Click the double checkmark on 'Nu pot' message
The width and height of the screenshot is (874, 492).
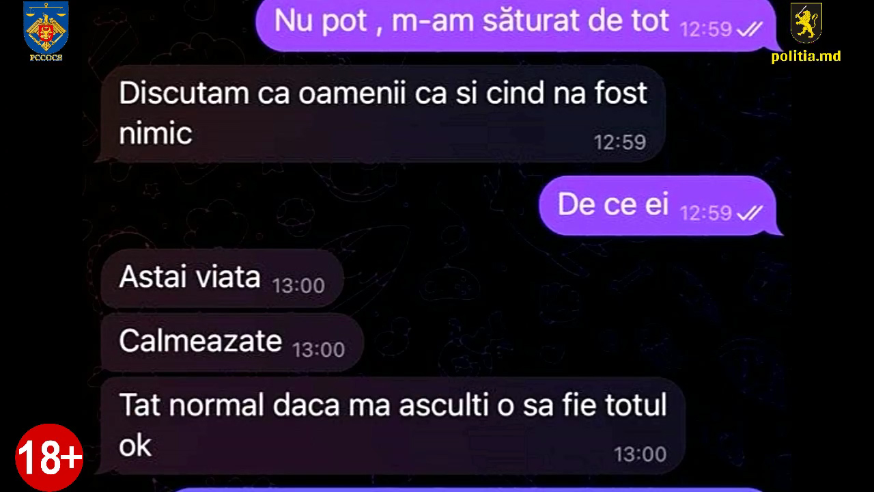tap(750, 29)
